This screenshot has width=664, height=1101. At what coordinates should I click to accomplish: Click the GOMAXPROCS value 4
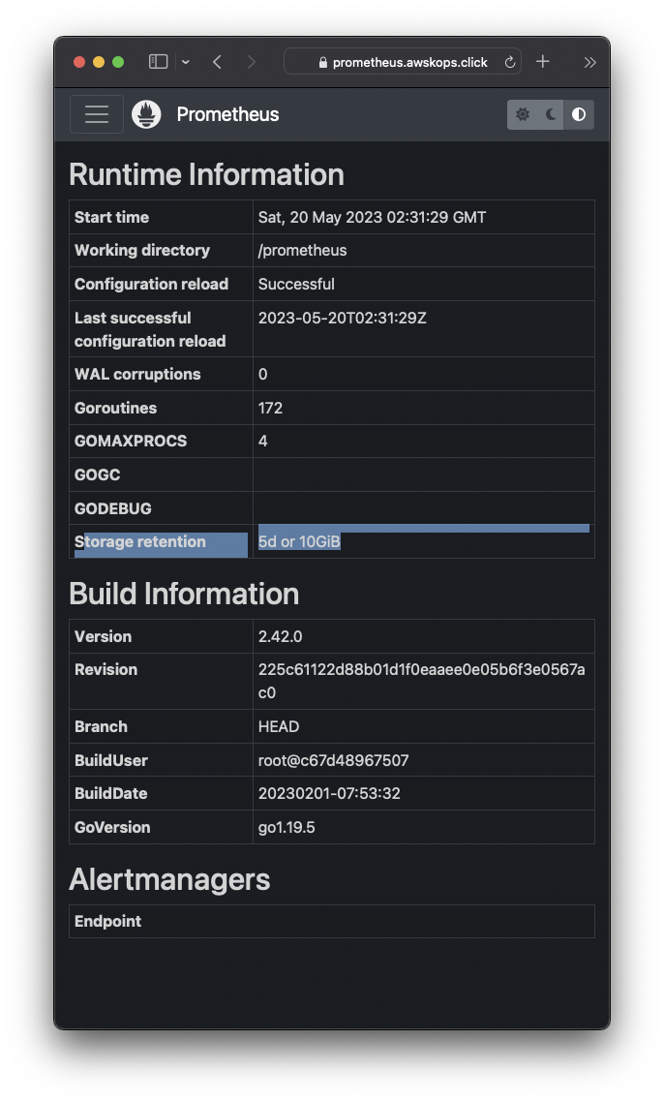click(262, 441)
